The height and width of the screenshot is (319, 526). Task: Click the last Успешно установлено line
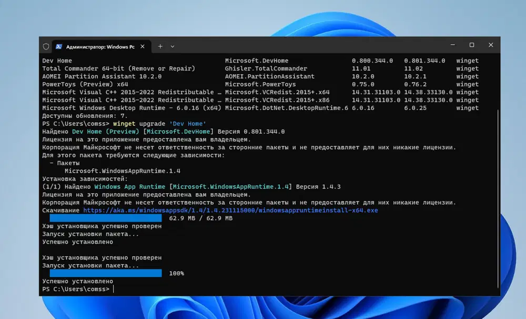tap(77, 282)
